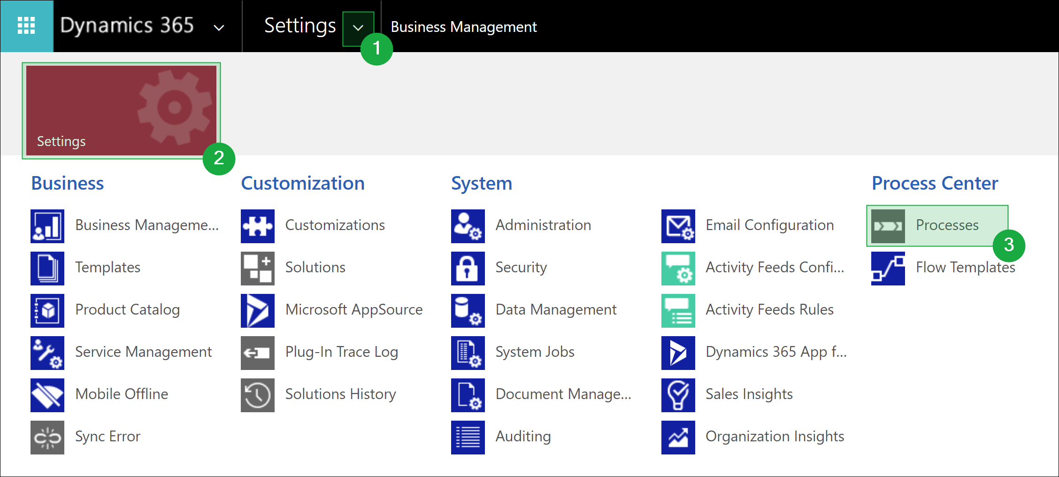Click the Flow Templates icon

point(888,269)
